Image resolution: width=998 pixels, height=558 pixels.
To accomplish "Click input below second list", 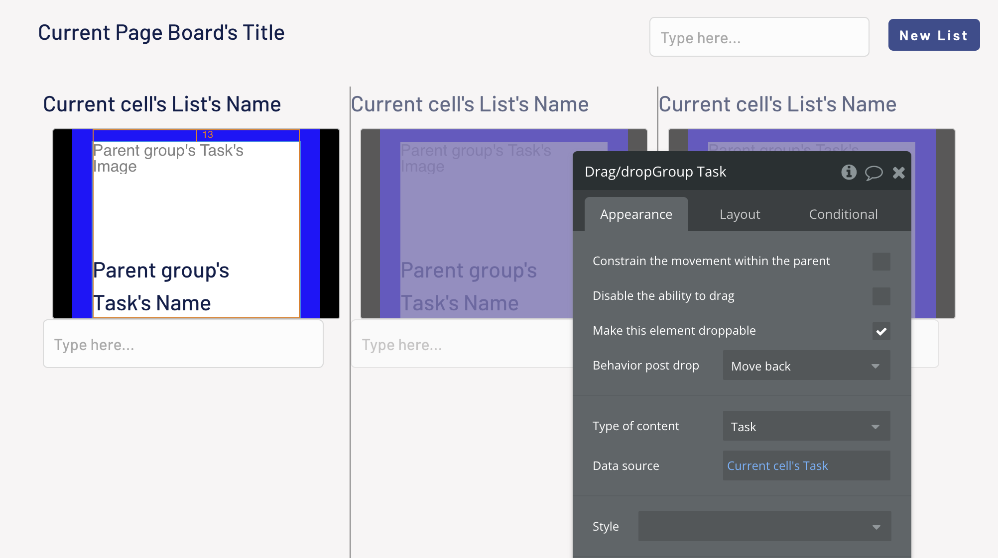I will (x=462, y=344).
